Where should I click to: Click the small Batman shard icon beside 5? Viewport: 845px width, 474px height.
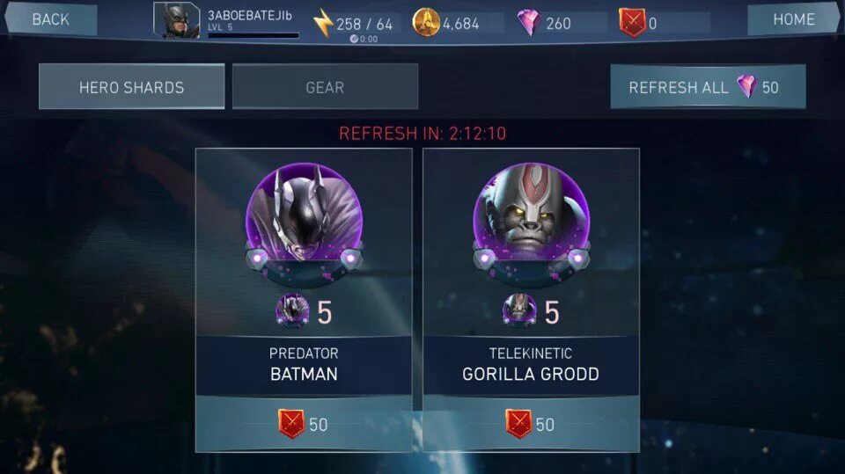point(292,311)
